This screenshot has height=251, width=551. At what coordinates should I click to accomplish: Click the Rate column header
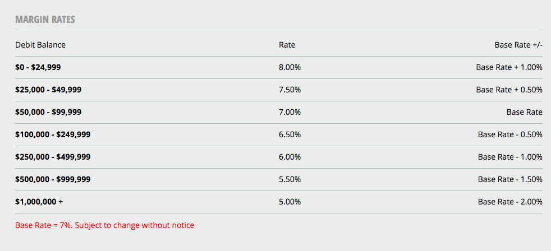(287, 45)
